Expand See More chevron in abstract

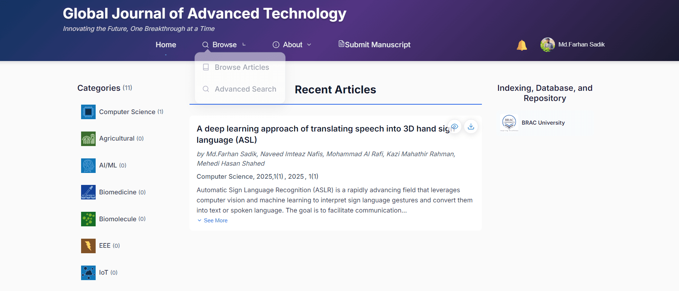pyautogui.click(x=199, y=221)
